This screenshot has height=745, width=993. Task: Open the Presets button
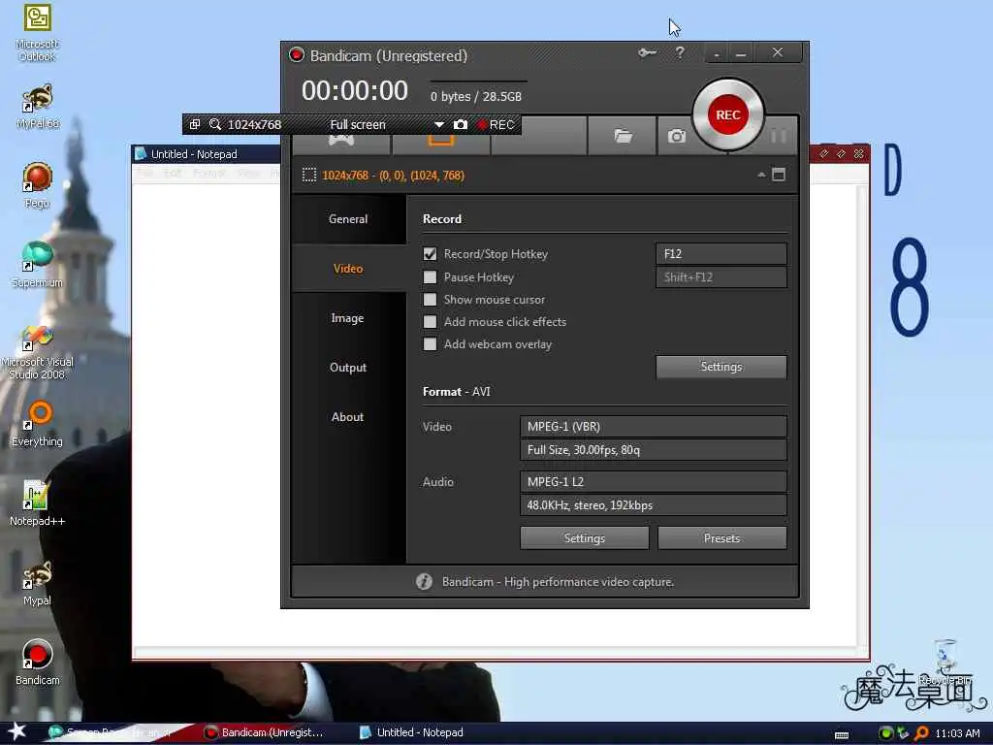click(x=721, y=538)
